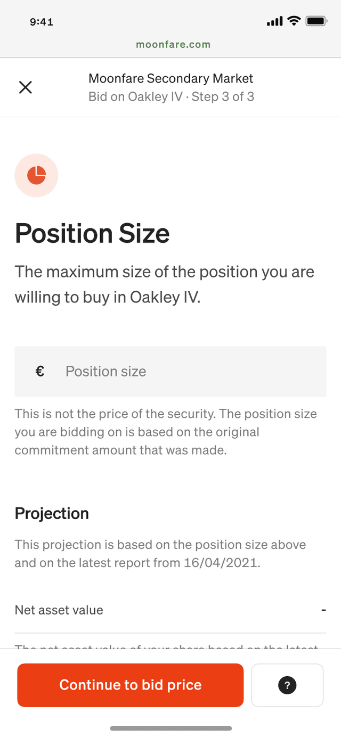This screenshot has width=341, height=738.
Task: Focus the Position size input field
Action: coord(170,372)
